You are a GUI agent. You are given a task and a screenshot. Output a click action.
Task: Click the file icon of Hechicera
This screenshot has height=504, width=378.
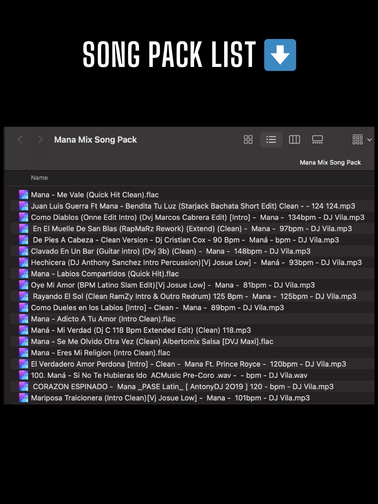[x=24, y=263]
